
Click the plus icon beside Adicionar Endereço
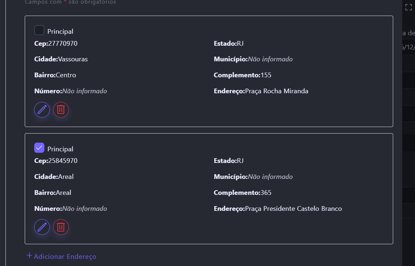click(29, 256)
